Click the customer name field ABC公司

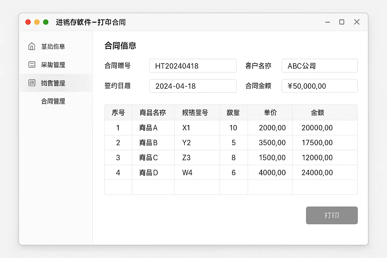tap(319, 66)
